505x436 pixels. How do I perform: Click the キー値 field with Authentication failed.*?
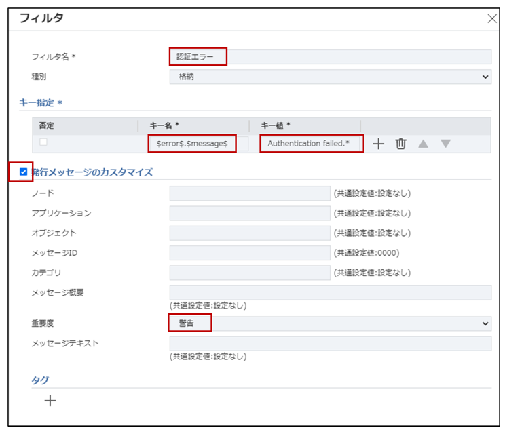click(313, 144)
